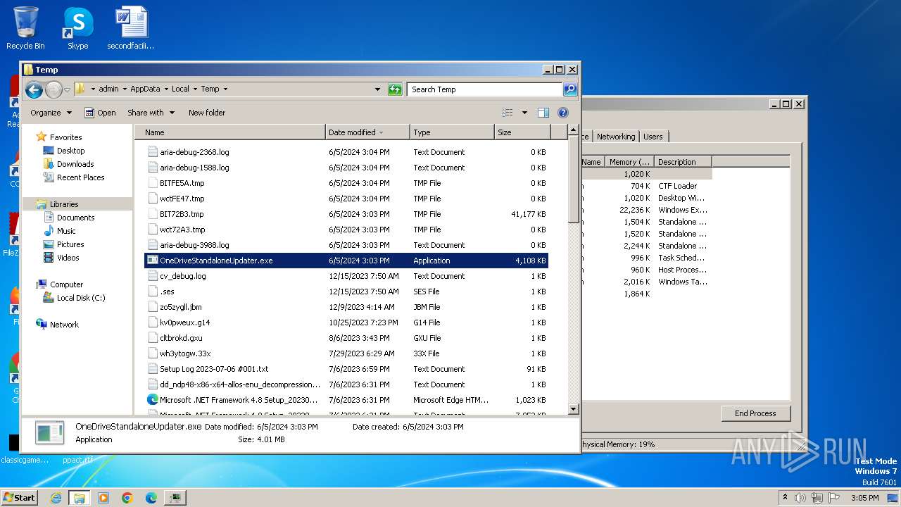Click the Back navigation arrow in Explorer
The image size is (901, 507).
(x=34, y=89)
